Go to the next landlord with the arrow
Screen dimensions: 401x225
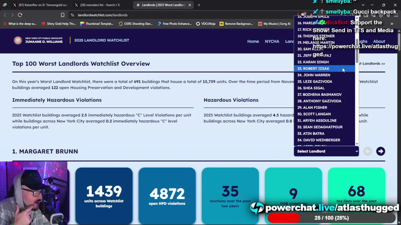381,151
